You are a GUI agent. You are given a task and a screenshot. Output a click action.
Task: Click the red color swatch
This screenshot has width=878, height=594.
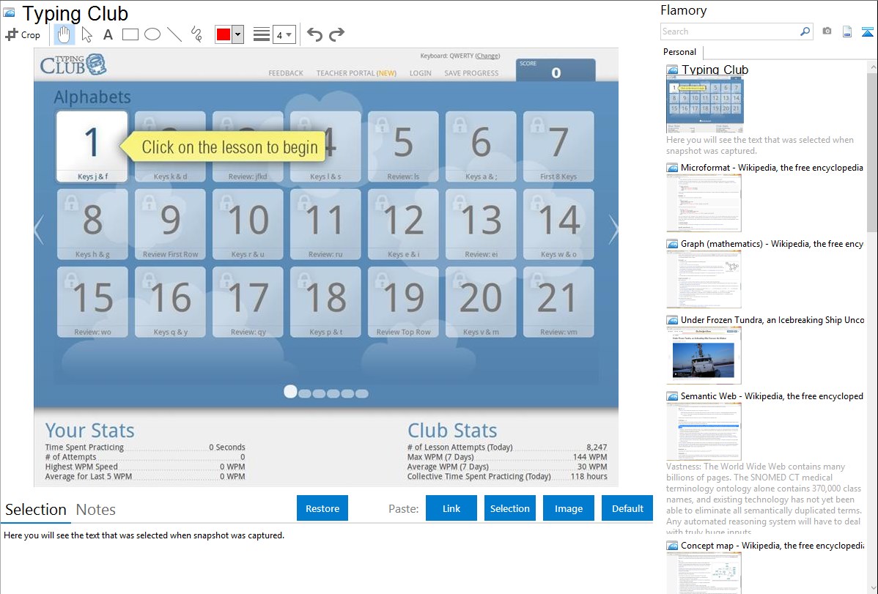(x=224, y=34)
